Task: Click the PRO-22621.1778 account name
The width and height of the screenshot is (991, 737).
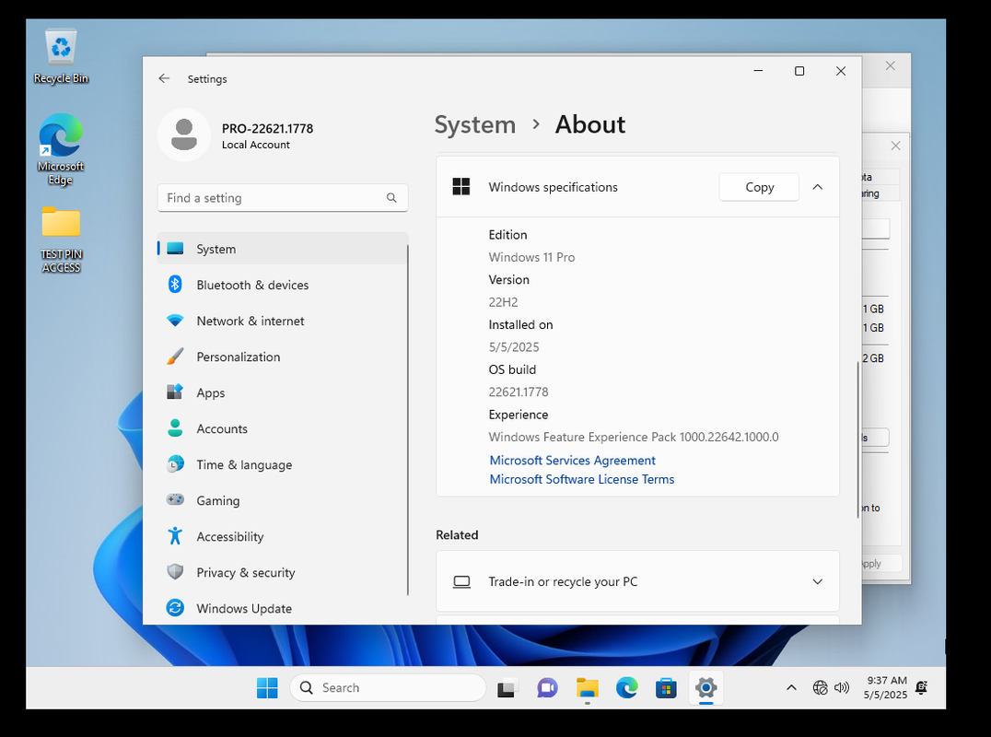Action: pyautogui.click(x=267, y=128)
